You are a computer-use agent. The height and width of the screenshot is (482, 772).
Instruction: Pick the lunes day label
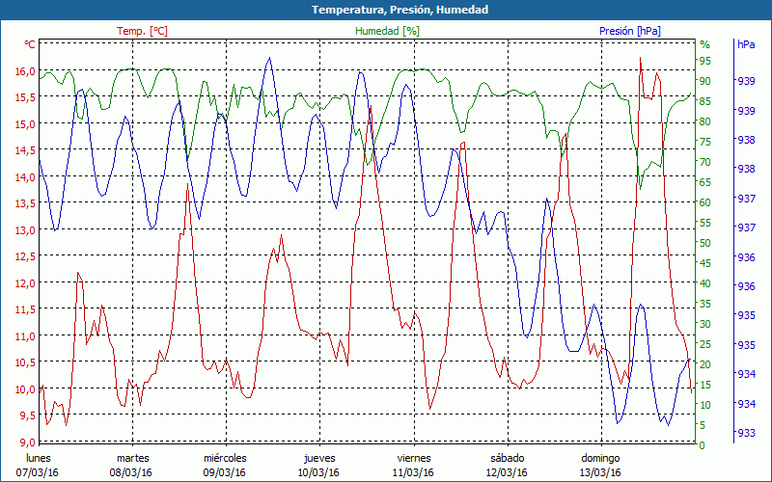(x=38, y=458)
